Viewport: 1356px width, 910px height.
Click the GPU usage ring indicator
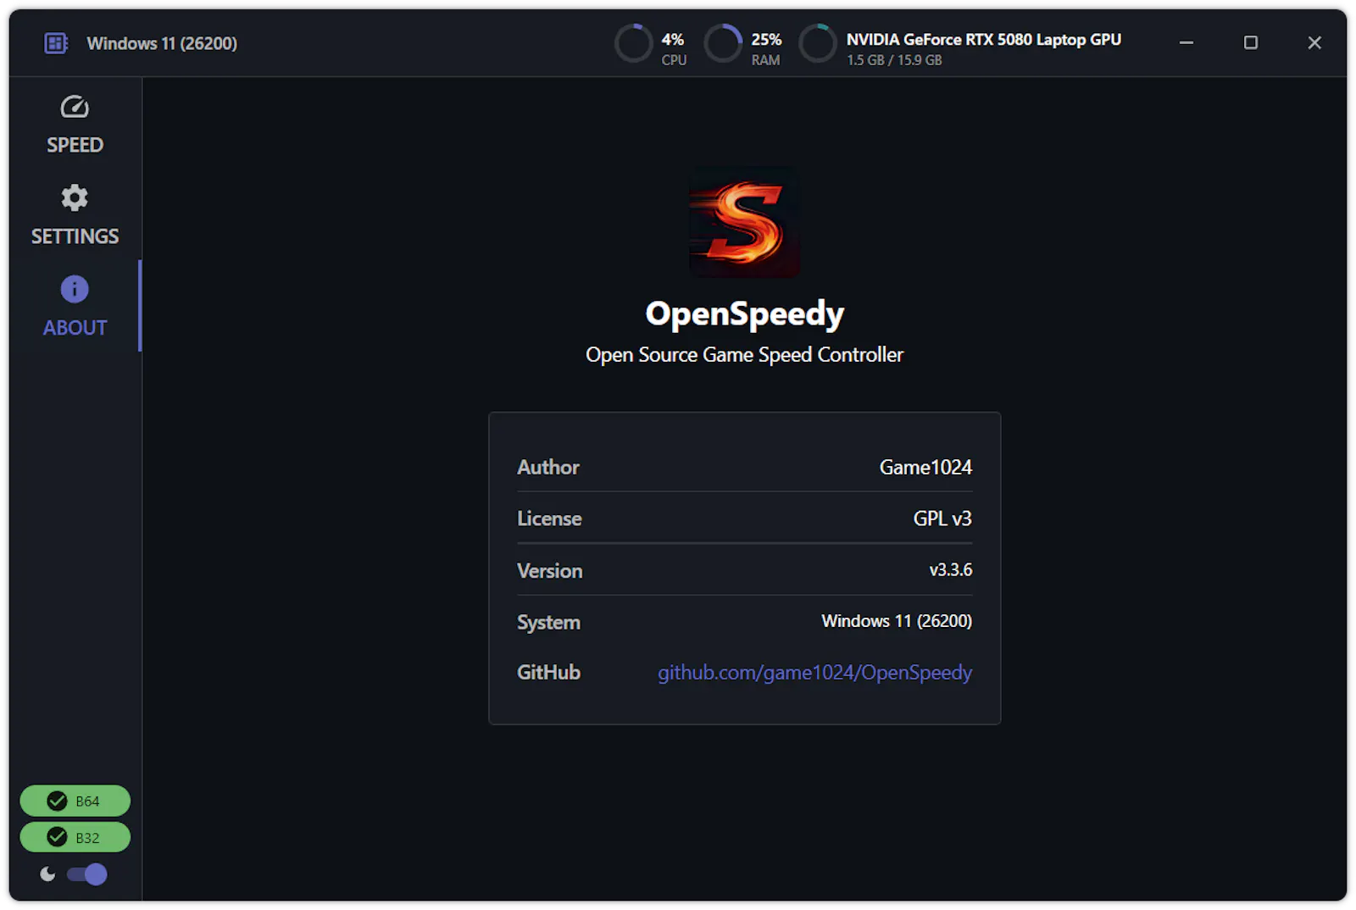click(x=818, y=43)
